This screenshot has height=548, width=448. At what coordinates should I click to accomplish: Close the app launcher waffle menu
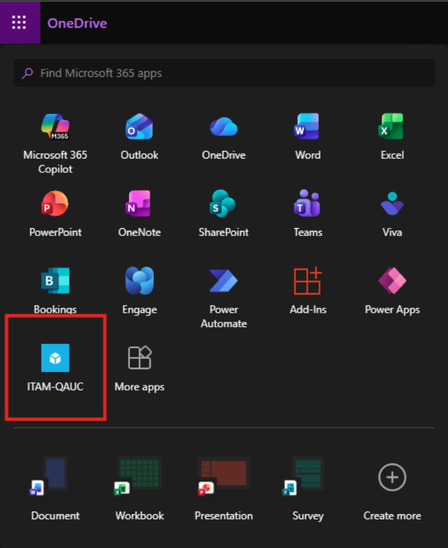(20, 23)
